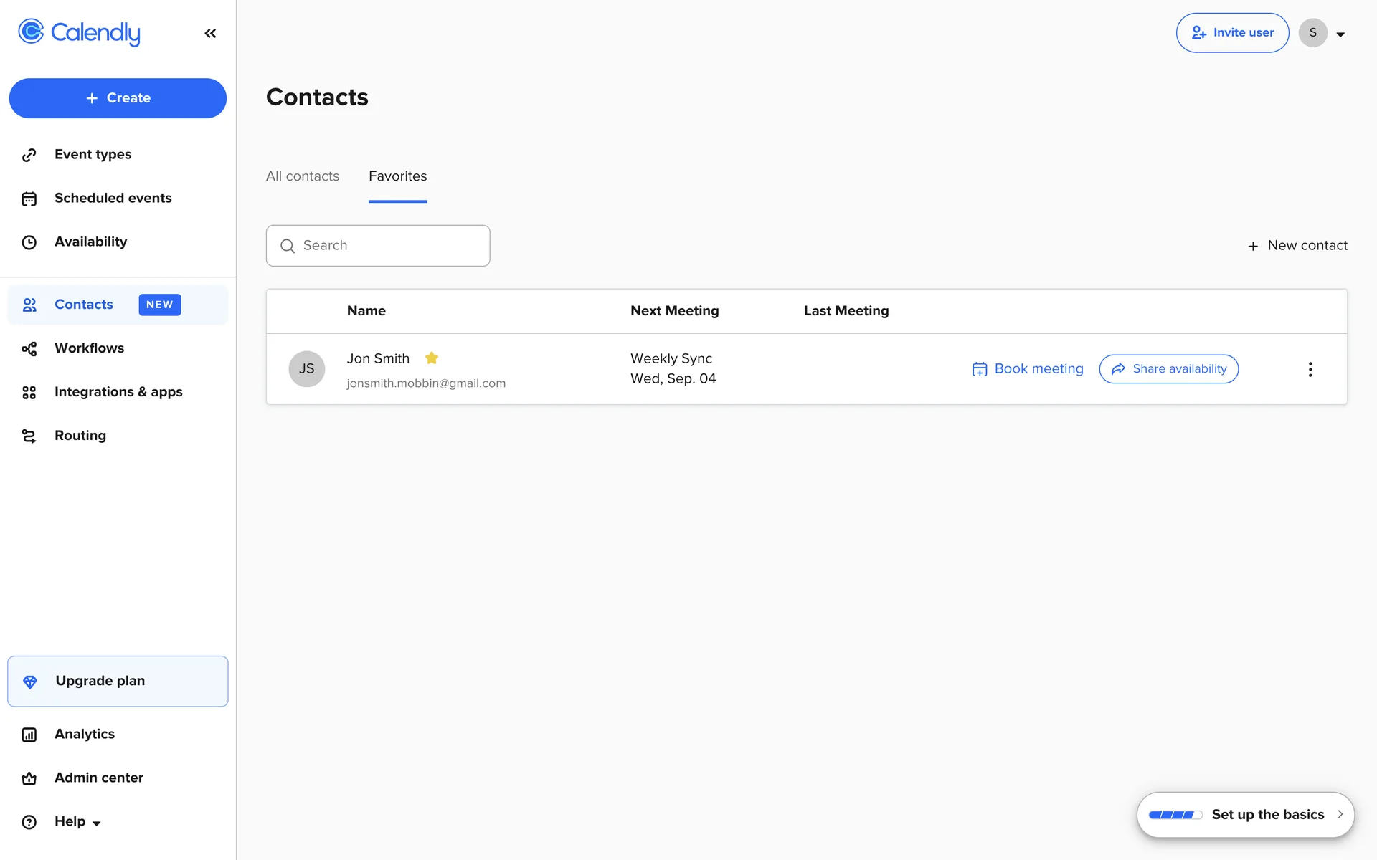Switch to the All contacts tab

coord(302,176)
